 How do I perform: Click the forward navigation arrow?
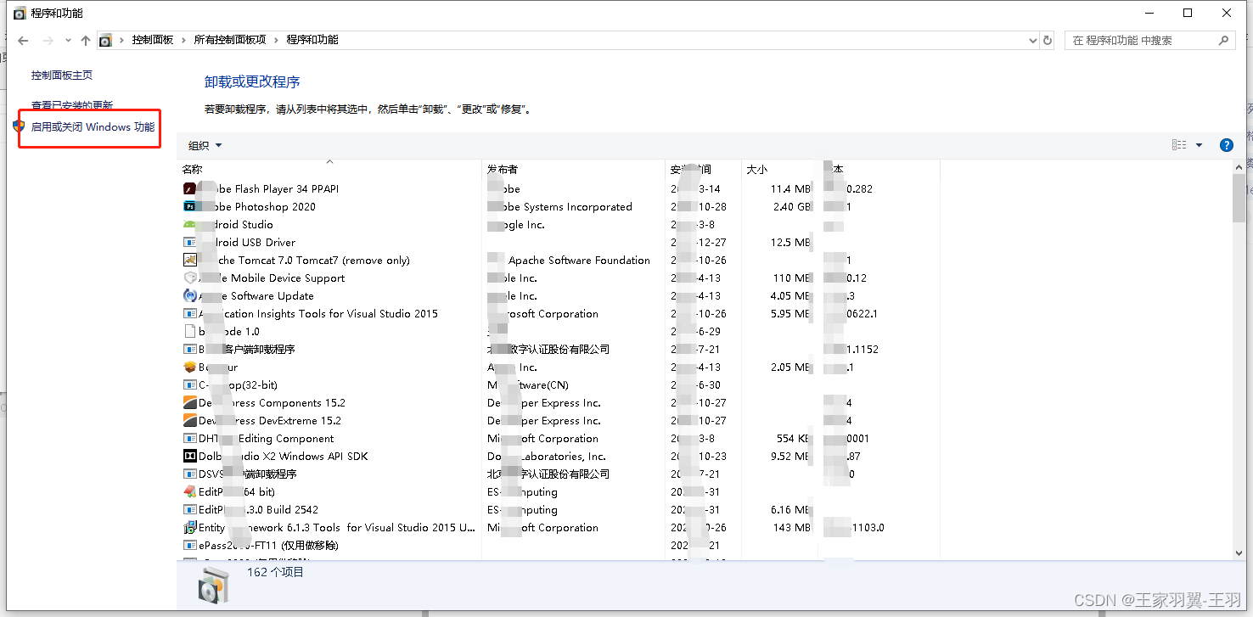[48, 40]
